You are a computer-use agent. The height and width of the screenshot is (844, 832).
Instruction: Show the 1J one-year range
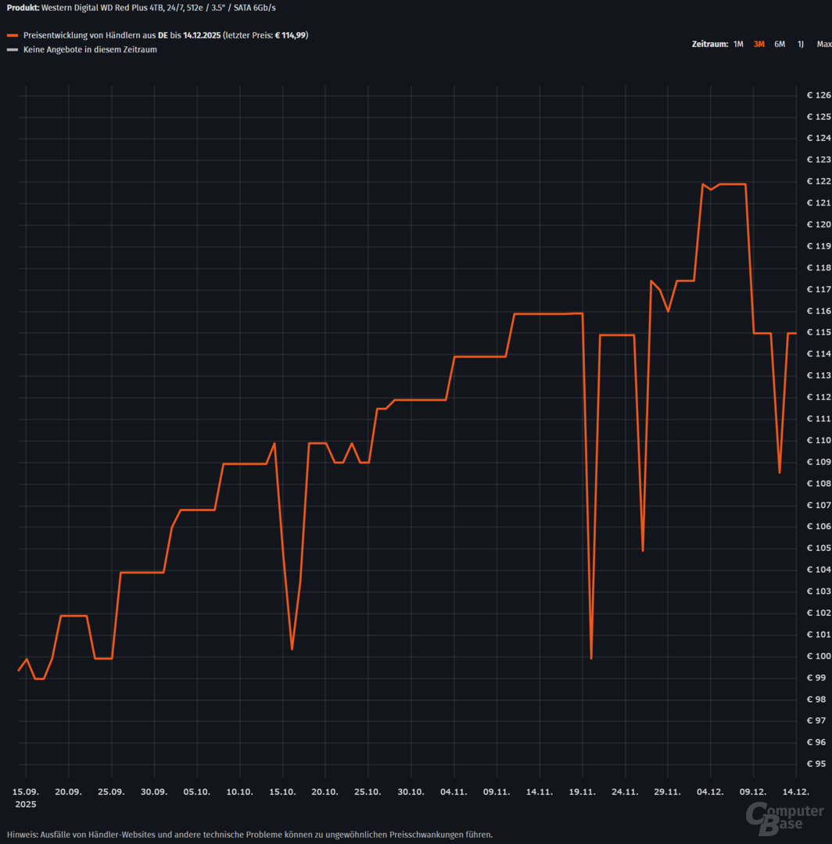pyautogui.click(x=801, y=44)
